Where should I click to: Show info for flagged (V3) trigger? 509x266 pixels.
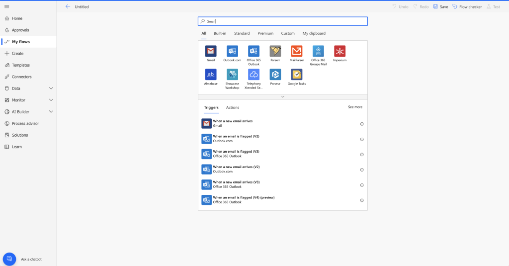pos(362,154)
